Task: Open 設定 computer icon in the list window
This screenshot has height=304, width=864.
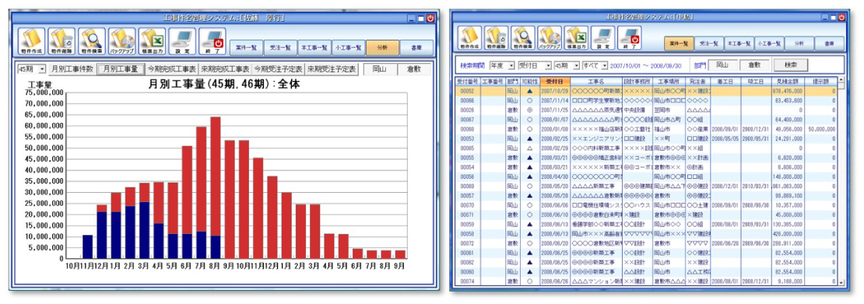Action: click(x=602, y=38)
